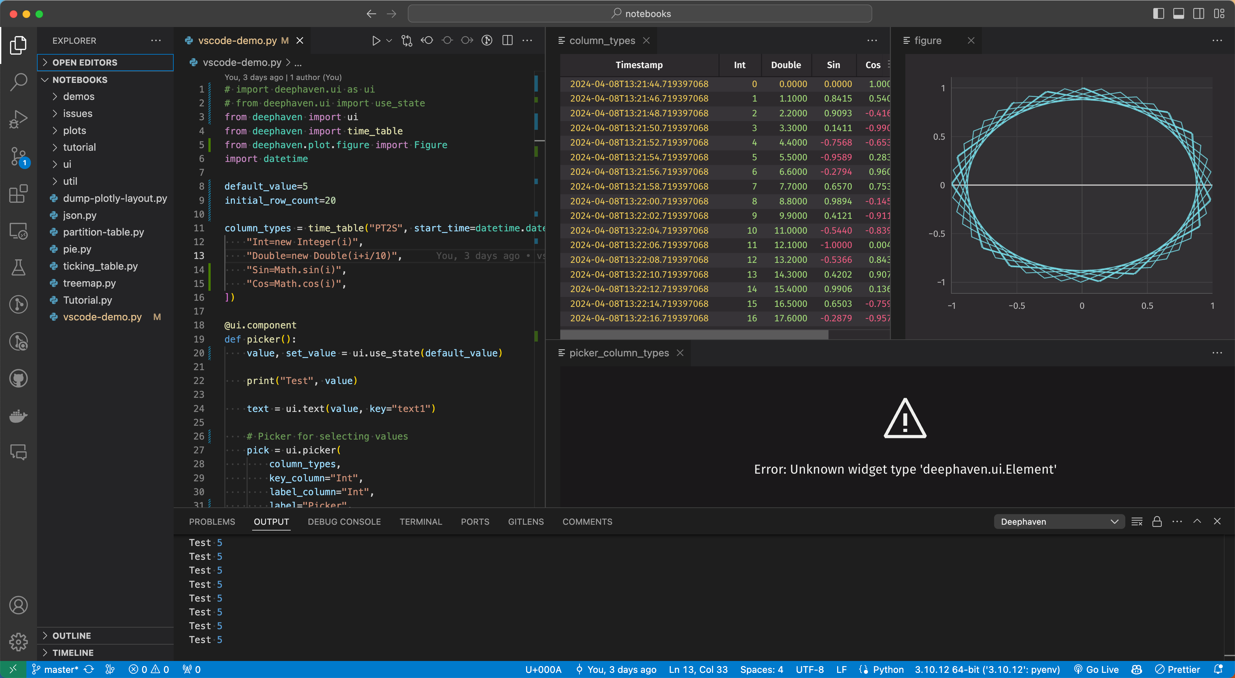Click the GitHub icon in activity bar
Viewport: 1235px width, 678px height.
[x=18, y=379]
